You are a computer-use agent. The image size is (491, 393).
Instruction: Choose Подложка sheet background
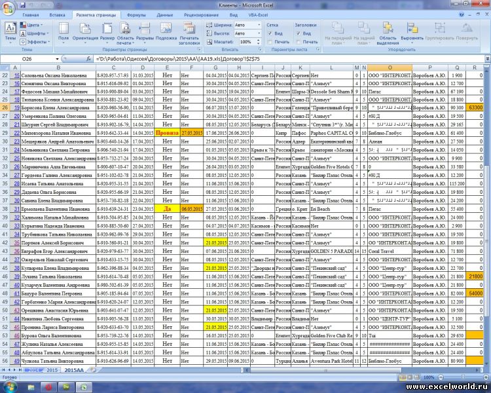[x=166, y=31]
